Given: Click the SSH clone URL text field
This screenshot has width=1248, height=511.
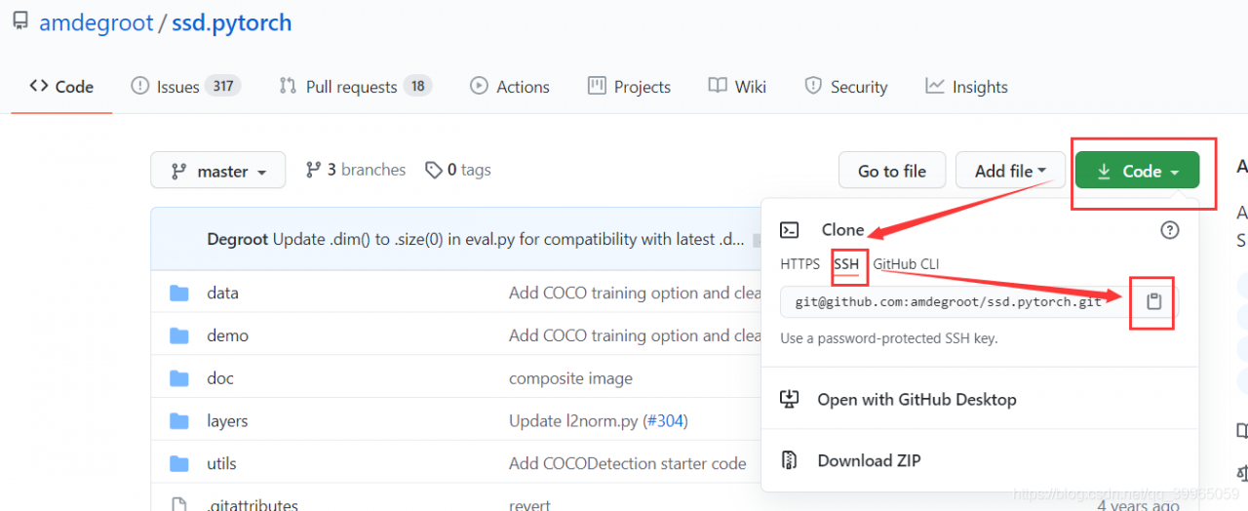Looking at the screenshot, I should coord(948,301).
